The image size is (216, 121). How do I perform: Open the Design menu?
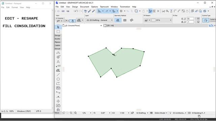point(75,7)
